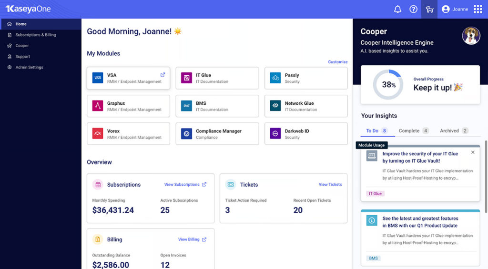Image resolution: width=488 pixels, height=269 pixels.
Task: Click Joanne's user avatar icon
Action: (446, 9)
